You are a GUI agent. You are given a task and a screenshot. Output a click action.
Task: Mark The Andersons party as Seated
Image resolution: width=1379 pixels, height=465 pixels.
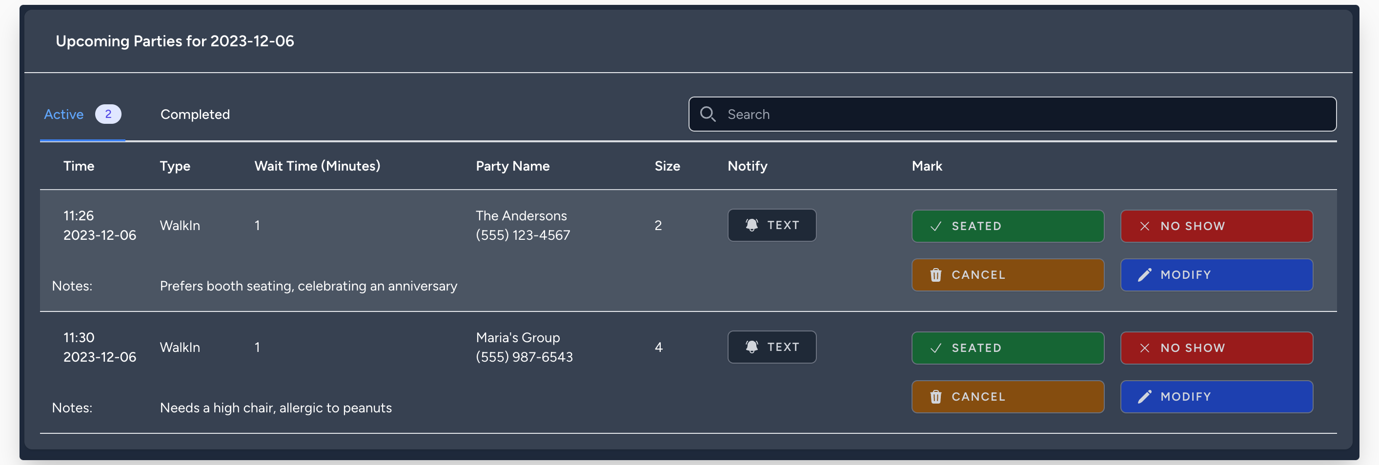[1008, 226]
